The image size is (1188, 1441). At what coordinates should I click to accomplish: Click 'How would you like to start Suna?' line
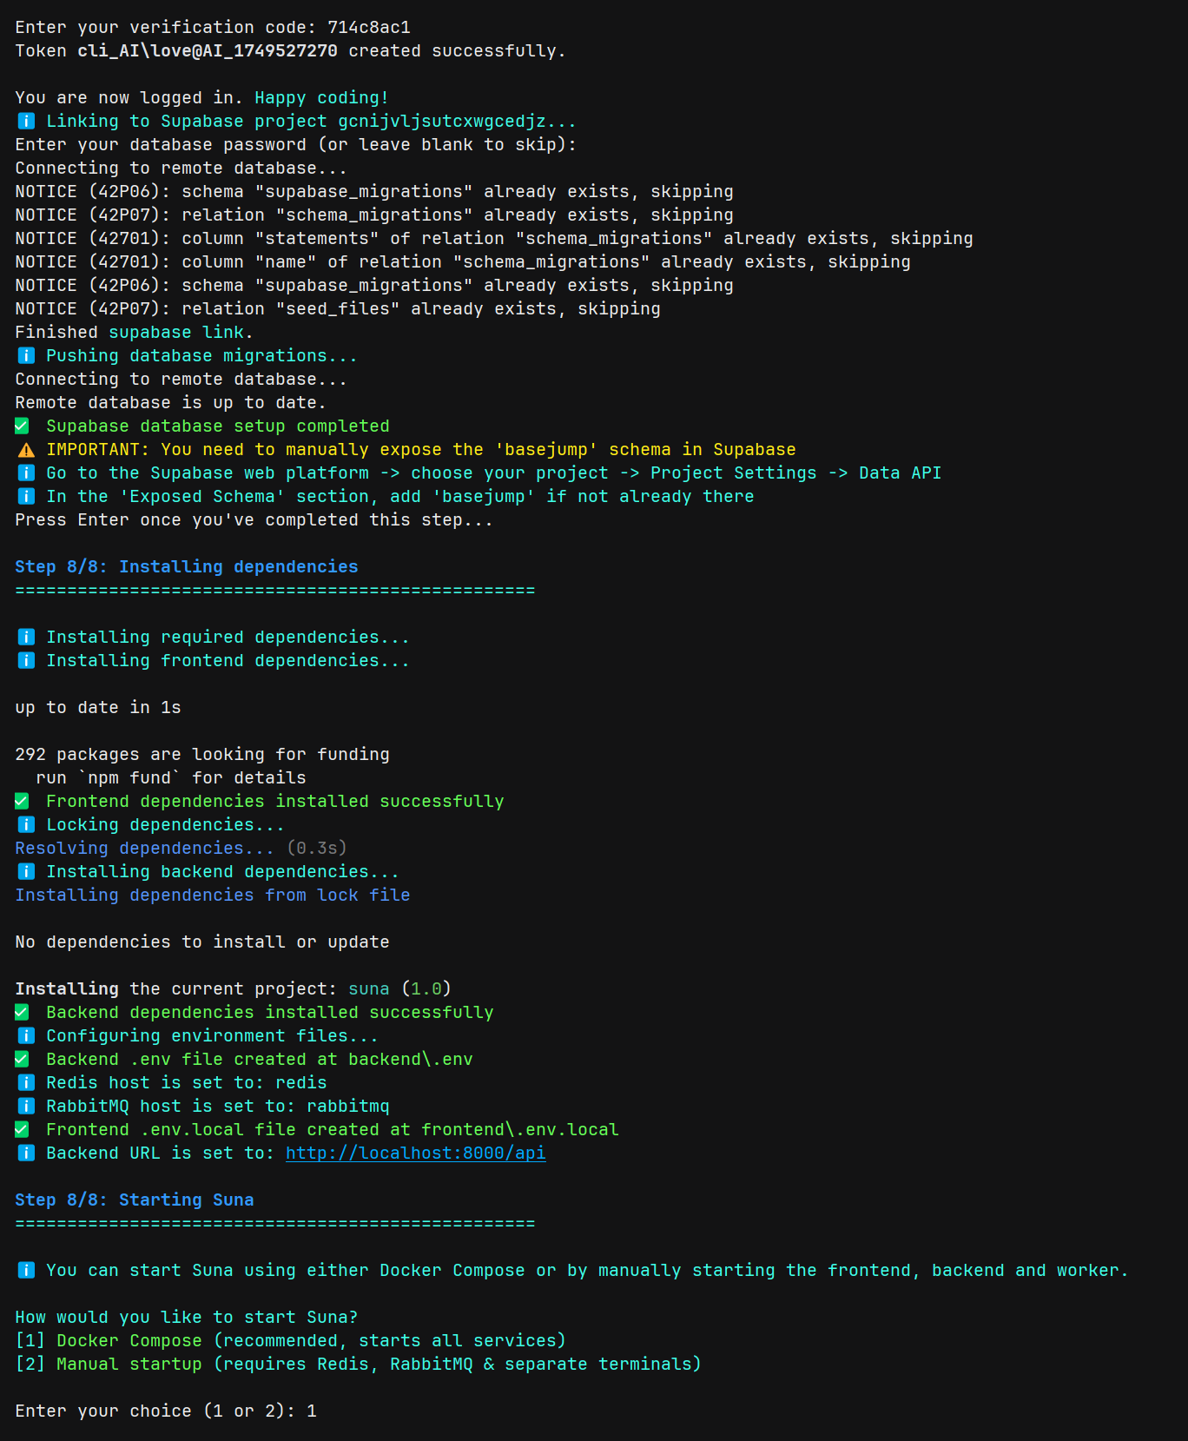click(x=187, y=1317)
